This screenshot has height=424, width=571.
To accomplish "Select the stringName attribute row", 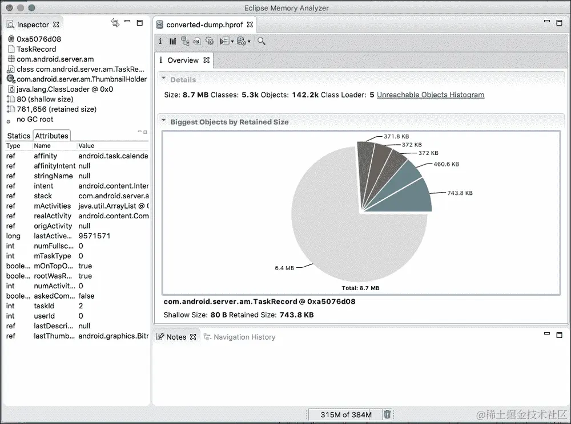I will pos(77,176).
